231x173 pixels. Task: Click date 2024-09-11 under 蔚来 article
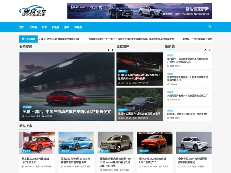click(x=175, y=84)
